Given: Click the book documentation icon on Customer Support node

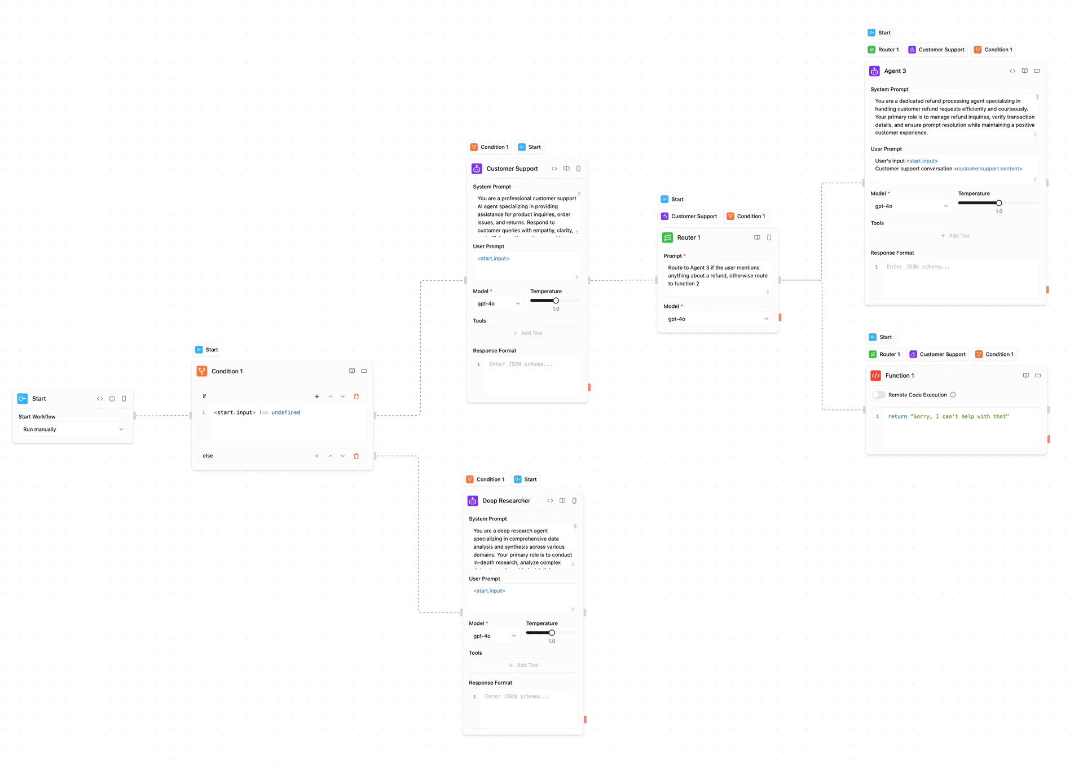Looking at the screenshot, I should 566,169.
